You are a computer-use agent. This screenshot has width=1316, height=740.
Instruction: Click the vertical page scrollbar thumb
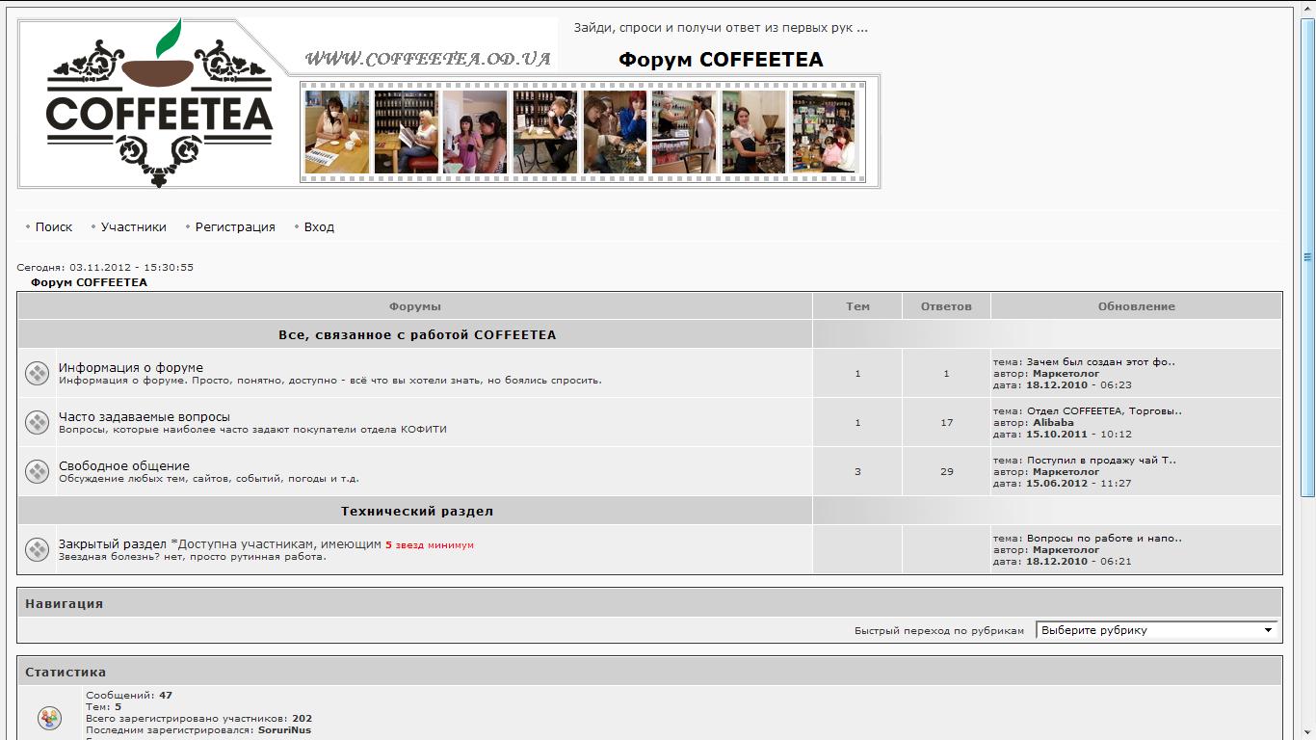tap(1308, 257)
